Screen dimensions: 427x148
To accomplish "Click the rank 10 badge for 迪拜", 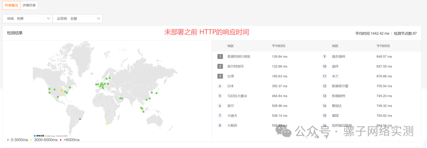I will click(x=324, y=67).
